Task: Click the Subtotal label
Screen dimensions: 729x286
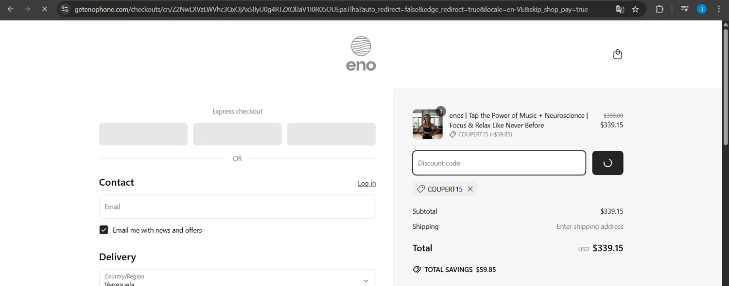Action: (425, 211)
